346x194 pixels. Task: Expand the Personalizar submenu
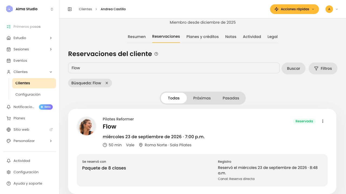pyautogui.click(x=51, y=141)
